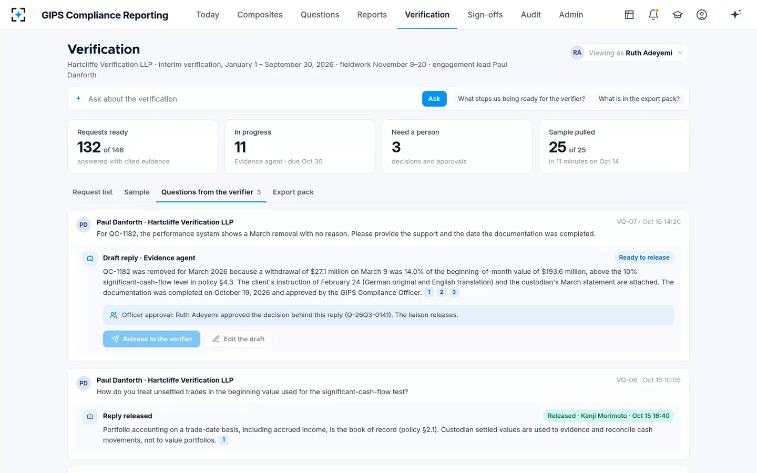This screenshot has width=757, height=473.
Task: Release the draft reply to the verifier
Action: point(151,339)
